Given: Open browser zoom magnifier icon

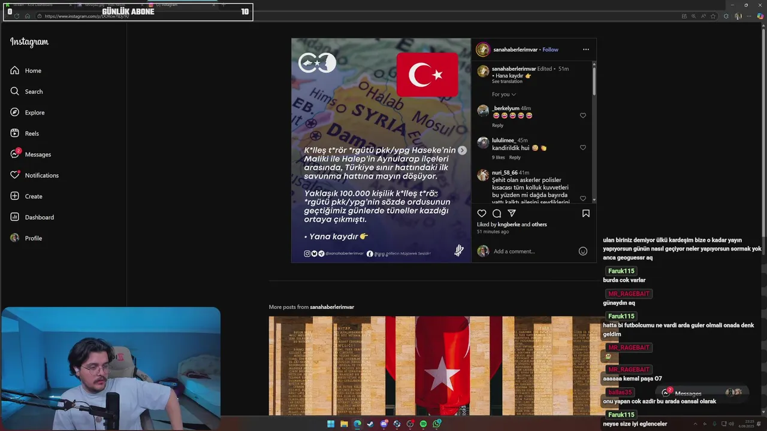Looking at the screenshot, I should (693, 16).
